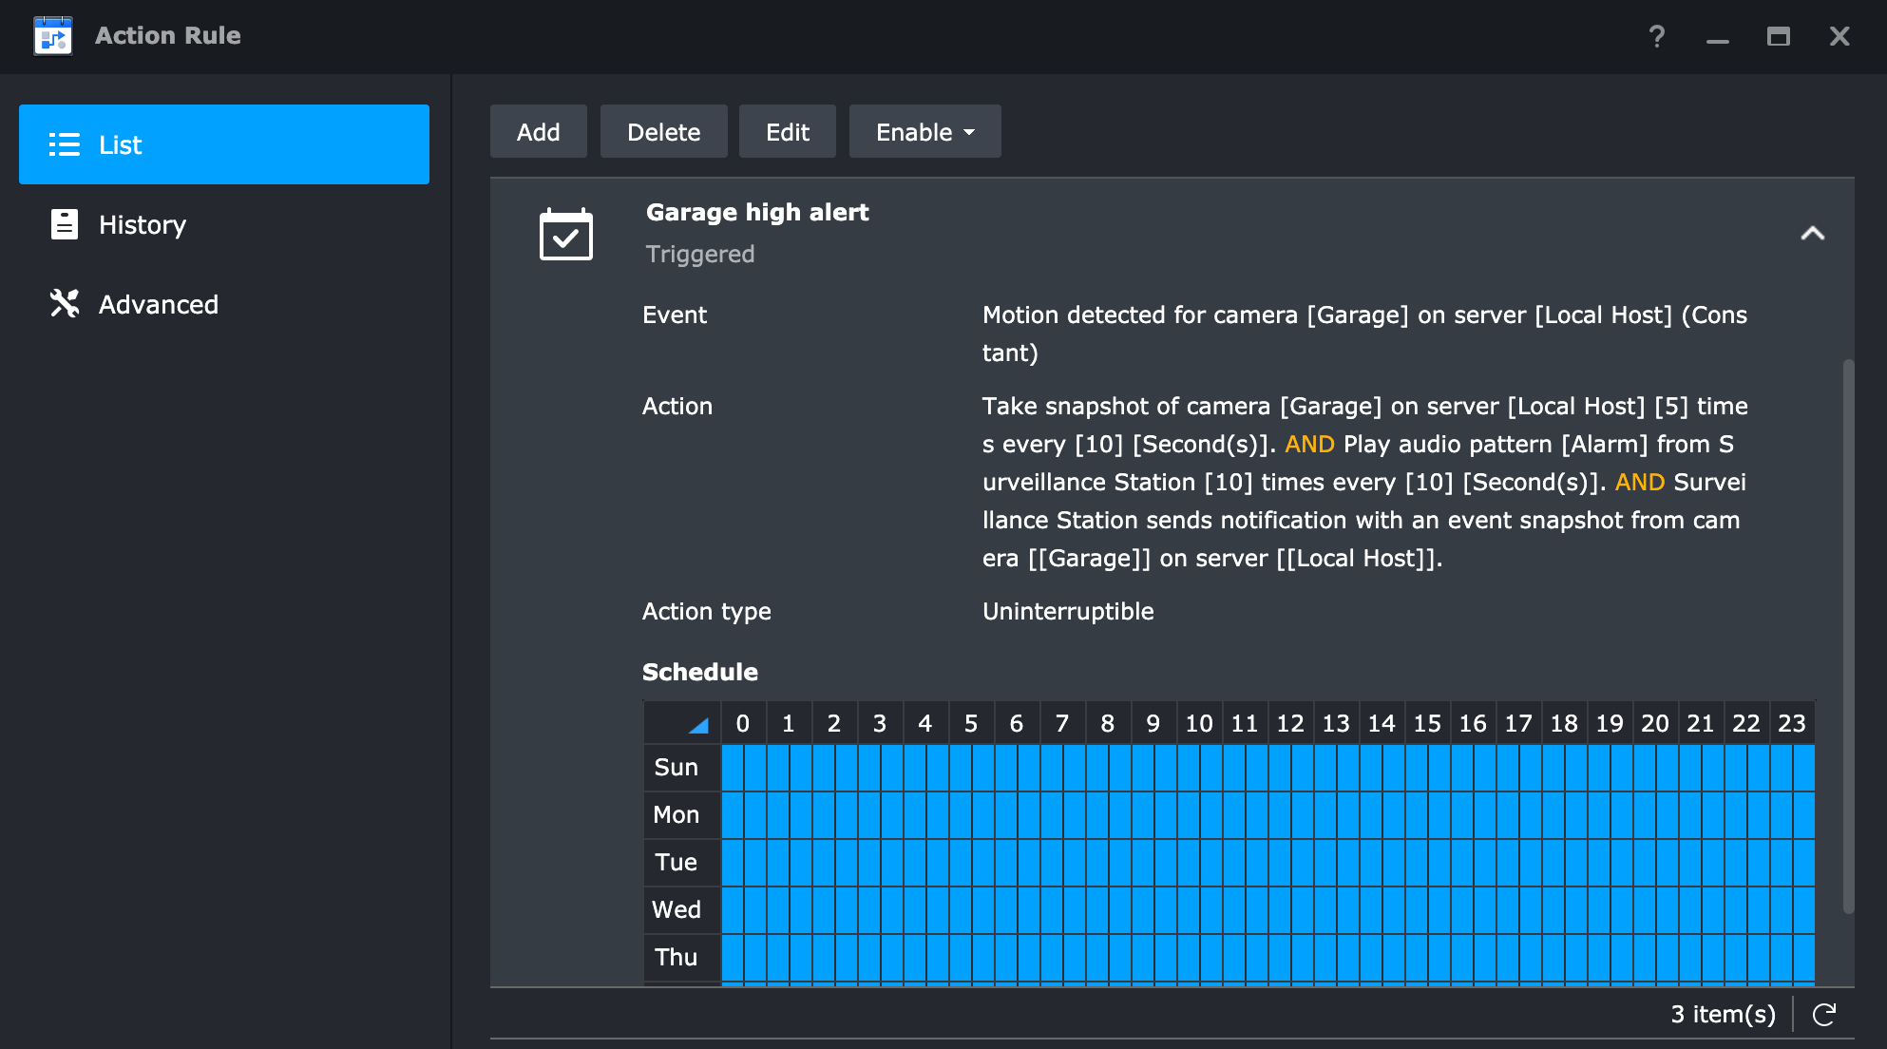Click hour 18 column header
Screen dimensions: 1887x1049
tap(1564, 723)
